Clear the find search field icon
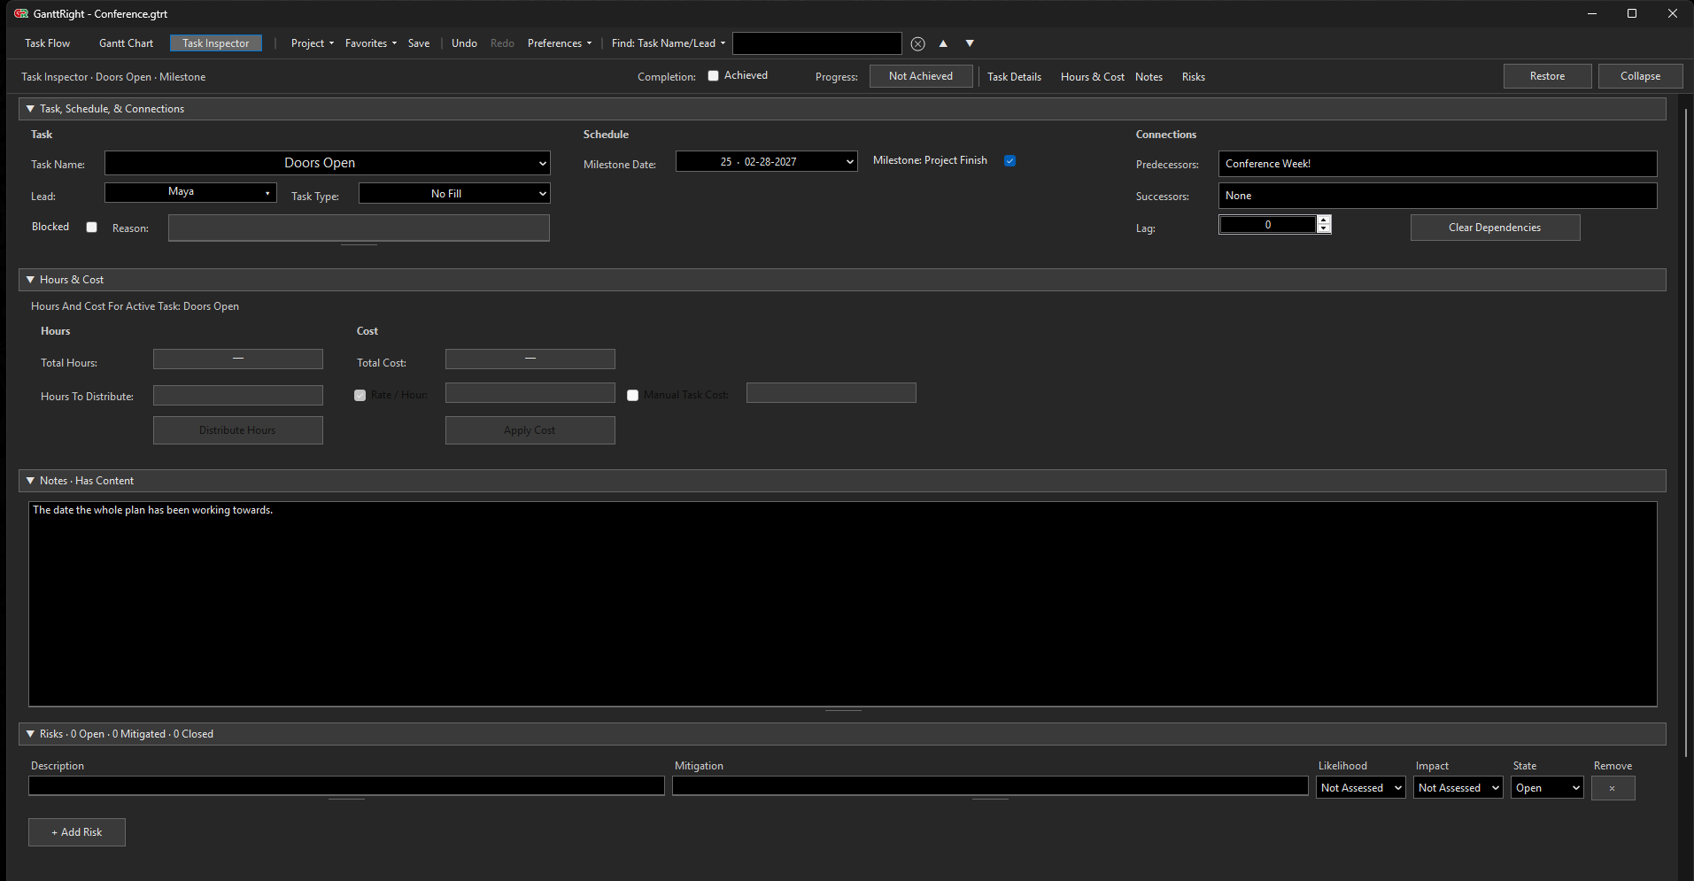Image resolution: width=1694 pixels, height=881 pixels. 918,43
